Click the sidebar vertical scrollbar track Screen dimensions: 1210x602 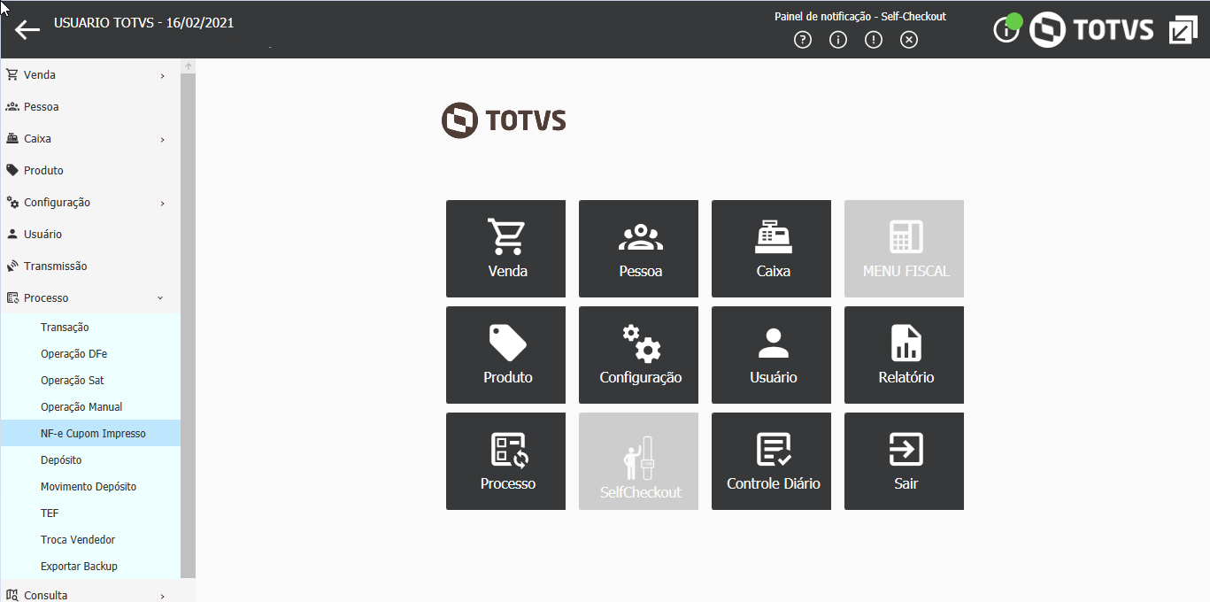[x=188, y=326]
